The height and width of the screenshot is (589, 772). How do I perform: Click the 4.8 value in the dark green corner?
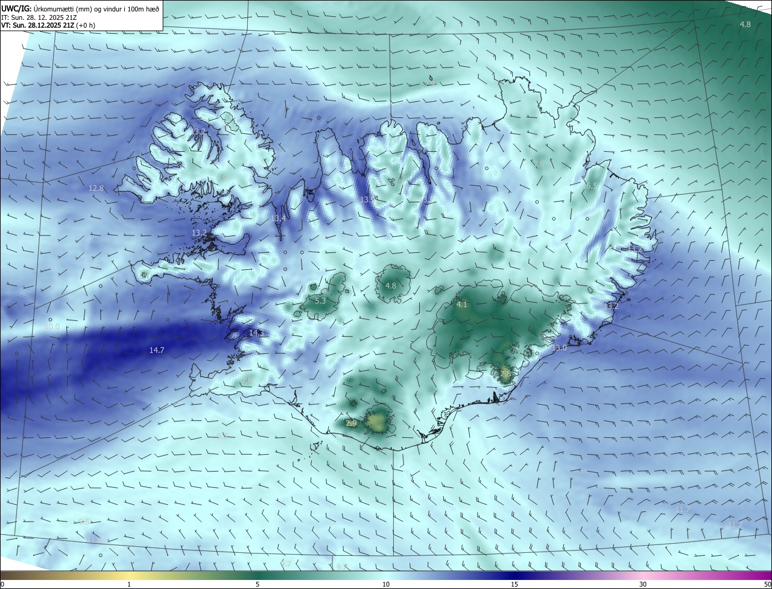(745, 25)
